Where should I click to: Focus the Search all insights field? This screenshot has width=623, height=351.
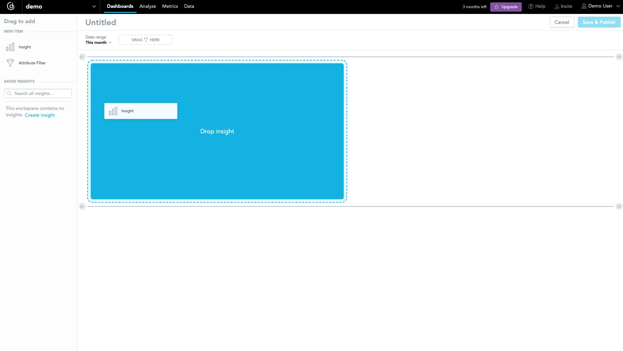click(x=38, y=94)
